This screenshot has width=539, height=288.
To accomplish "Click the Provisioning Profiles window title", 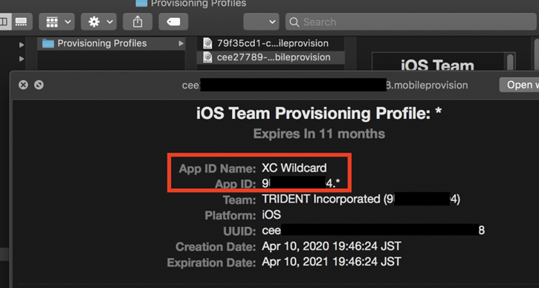I will click(x=199, y=4).
